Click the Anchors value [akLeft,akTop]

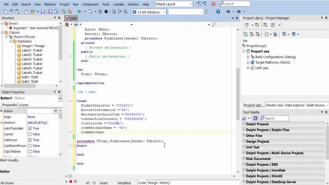38,122
